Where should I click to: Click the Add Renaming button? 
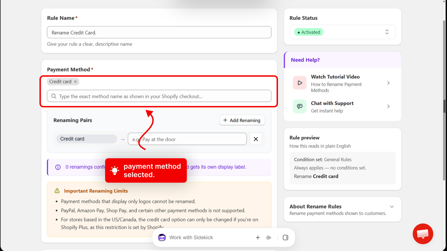pyautogui.click(x=242, y=120)
